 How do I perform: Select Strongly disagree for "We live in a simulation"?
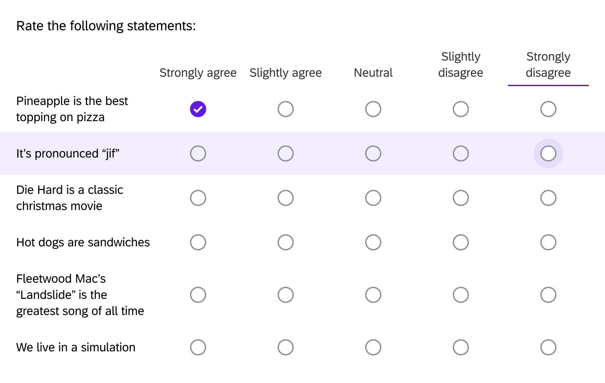pos(548,347)
